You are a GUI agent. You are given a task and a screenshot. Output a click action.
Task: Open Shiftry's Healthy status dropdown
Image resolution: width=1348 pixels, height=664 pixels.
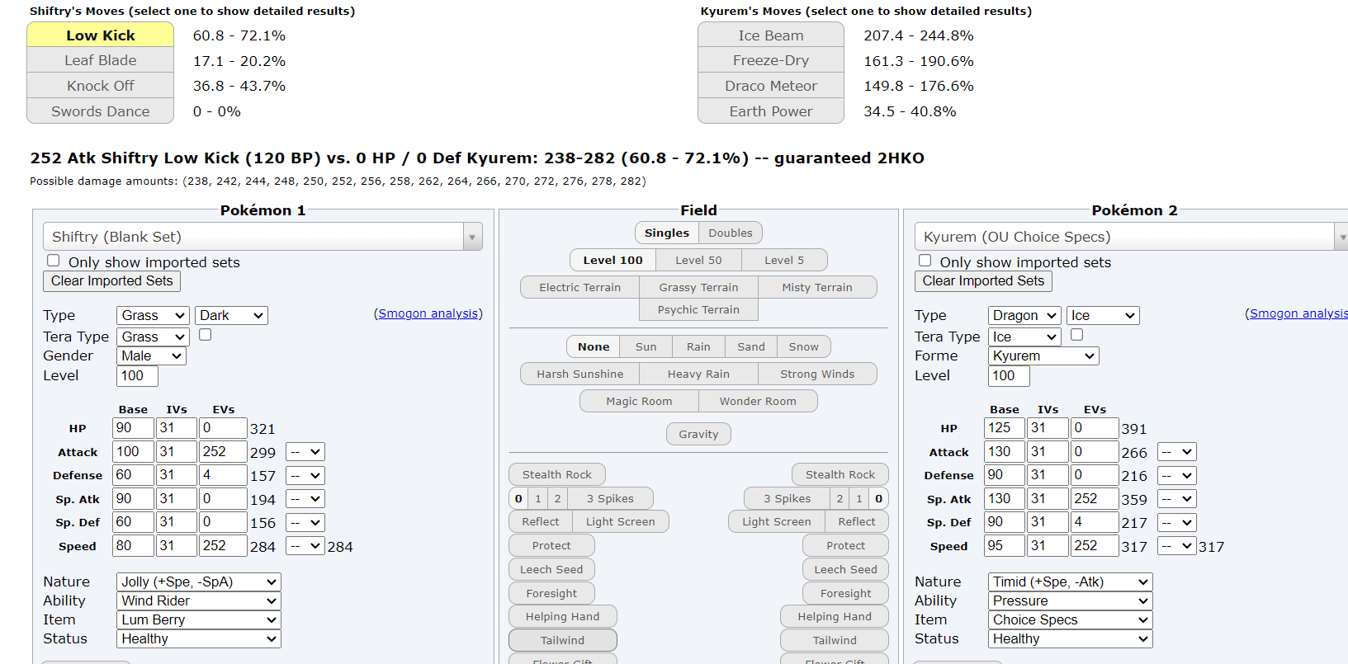point(198,638)
